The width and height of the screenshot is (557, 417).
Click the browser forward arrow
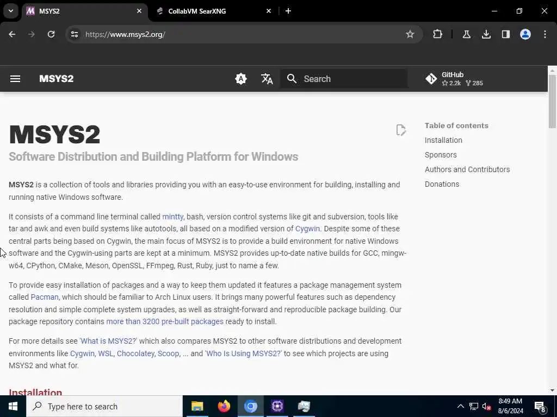[31, 34]
